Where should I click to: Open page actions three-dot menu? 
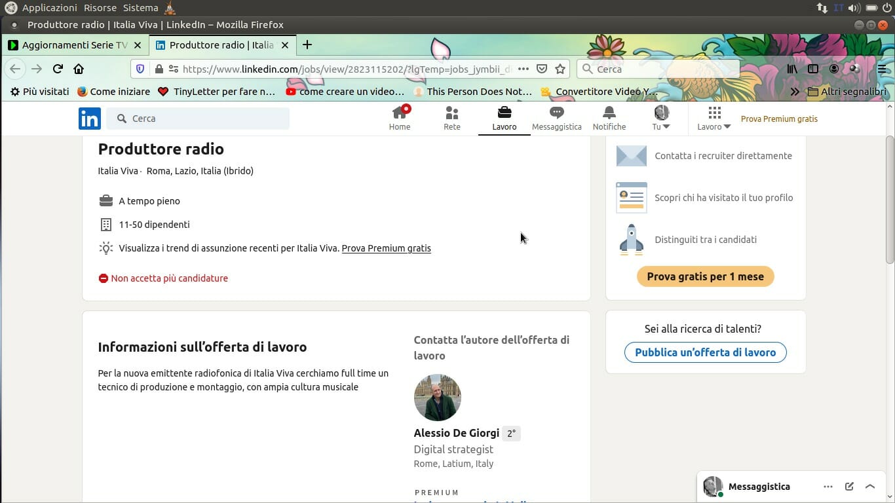[x=524, y=69]
